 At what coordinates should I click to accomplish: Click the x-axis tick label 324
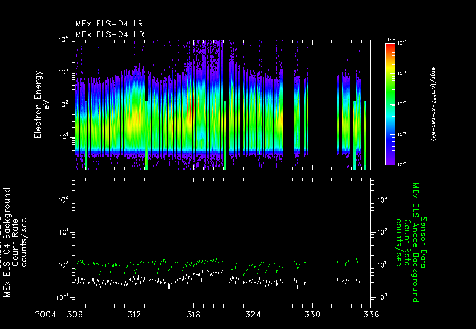(253, 315)
